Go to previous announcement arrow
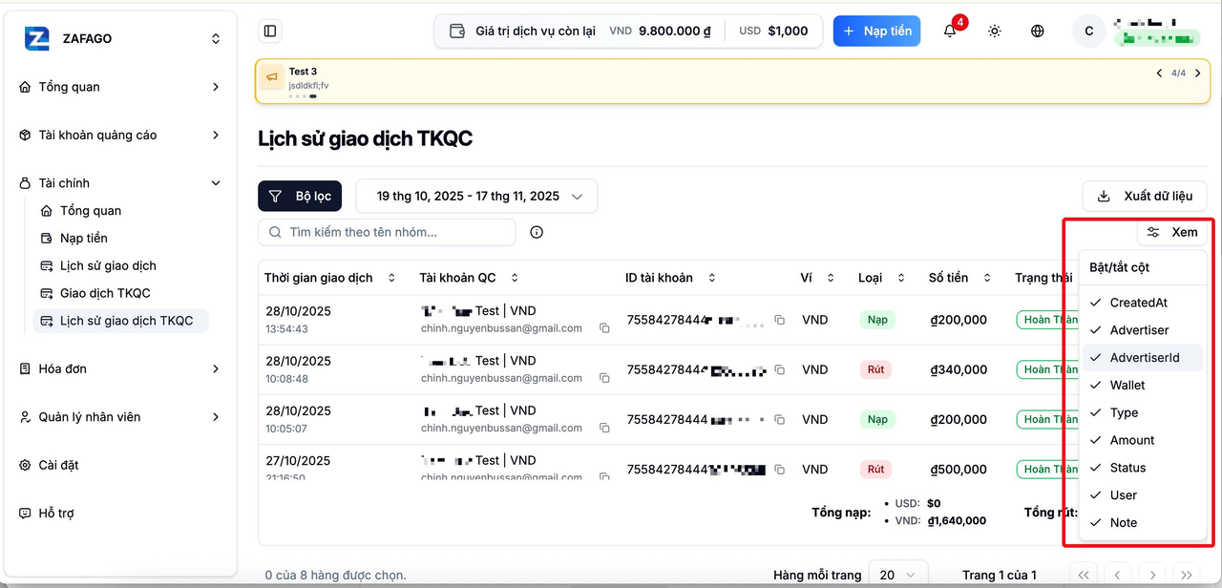This screenshot has width=1222, height=588. coord(1159,73)
